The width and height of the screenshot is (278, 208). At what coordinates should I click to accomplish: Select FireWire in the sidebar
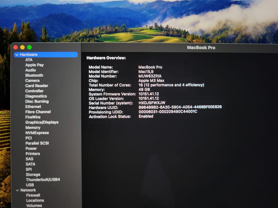[x=33, y=117]
